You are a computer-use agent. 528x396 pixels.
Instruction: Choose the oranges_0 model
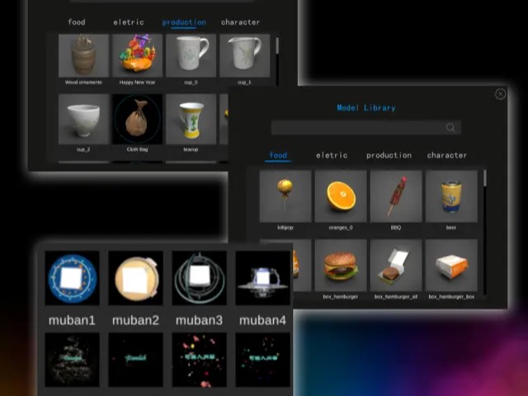pyautogui.click(x=341, y=196)
